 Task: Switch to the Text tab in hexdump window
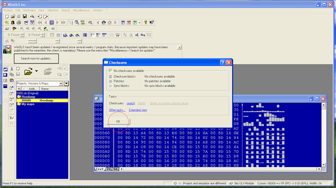coord(99,169)
